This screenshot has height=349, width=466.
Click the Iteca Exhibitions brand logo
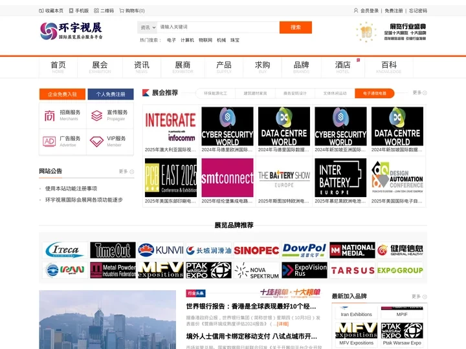pyautogui.click(x=65, y=250)
